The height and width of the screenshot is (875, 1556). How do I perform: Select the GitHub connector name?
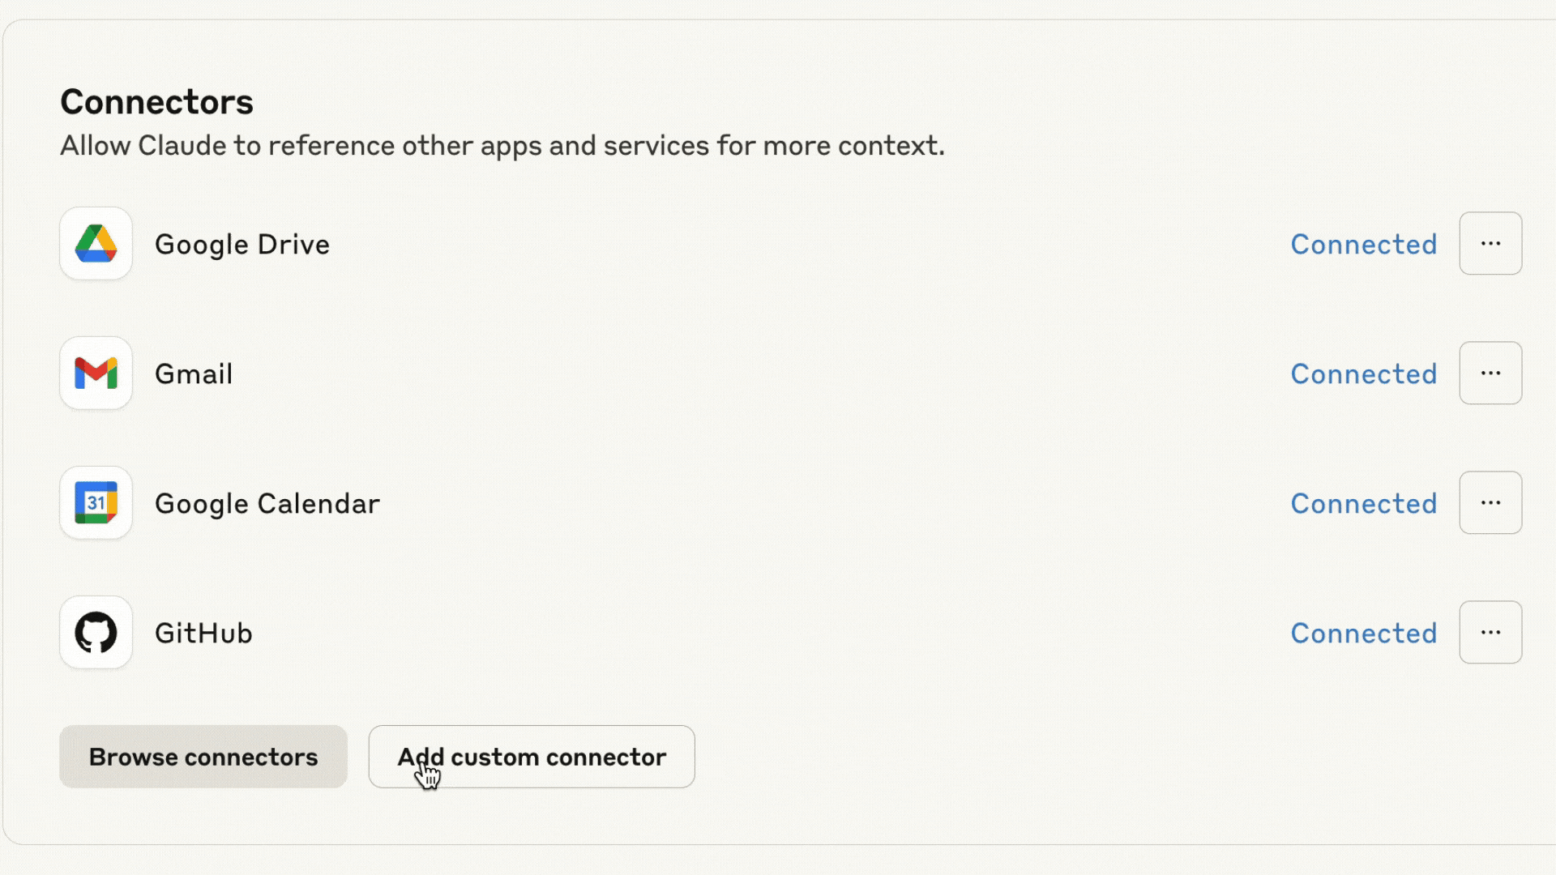pyautogui.click(x=203, y=634)
